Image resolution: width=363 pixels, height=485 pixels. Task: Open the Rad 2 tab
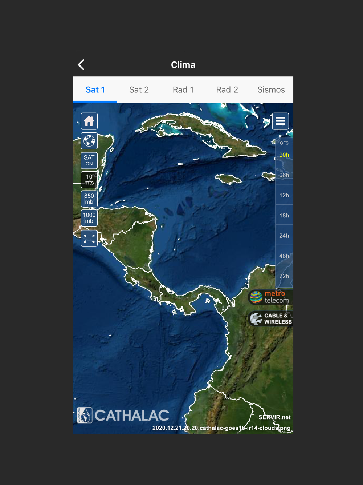coord(227,90)
